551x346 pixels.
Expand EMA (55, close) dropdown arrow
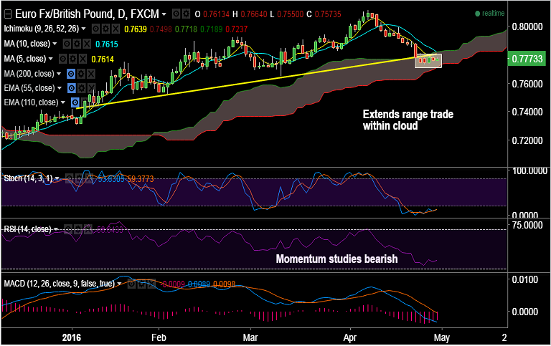[x=60, y=88]
